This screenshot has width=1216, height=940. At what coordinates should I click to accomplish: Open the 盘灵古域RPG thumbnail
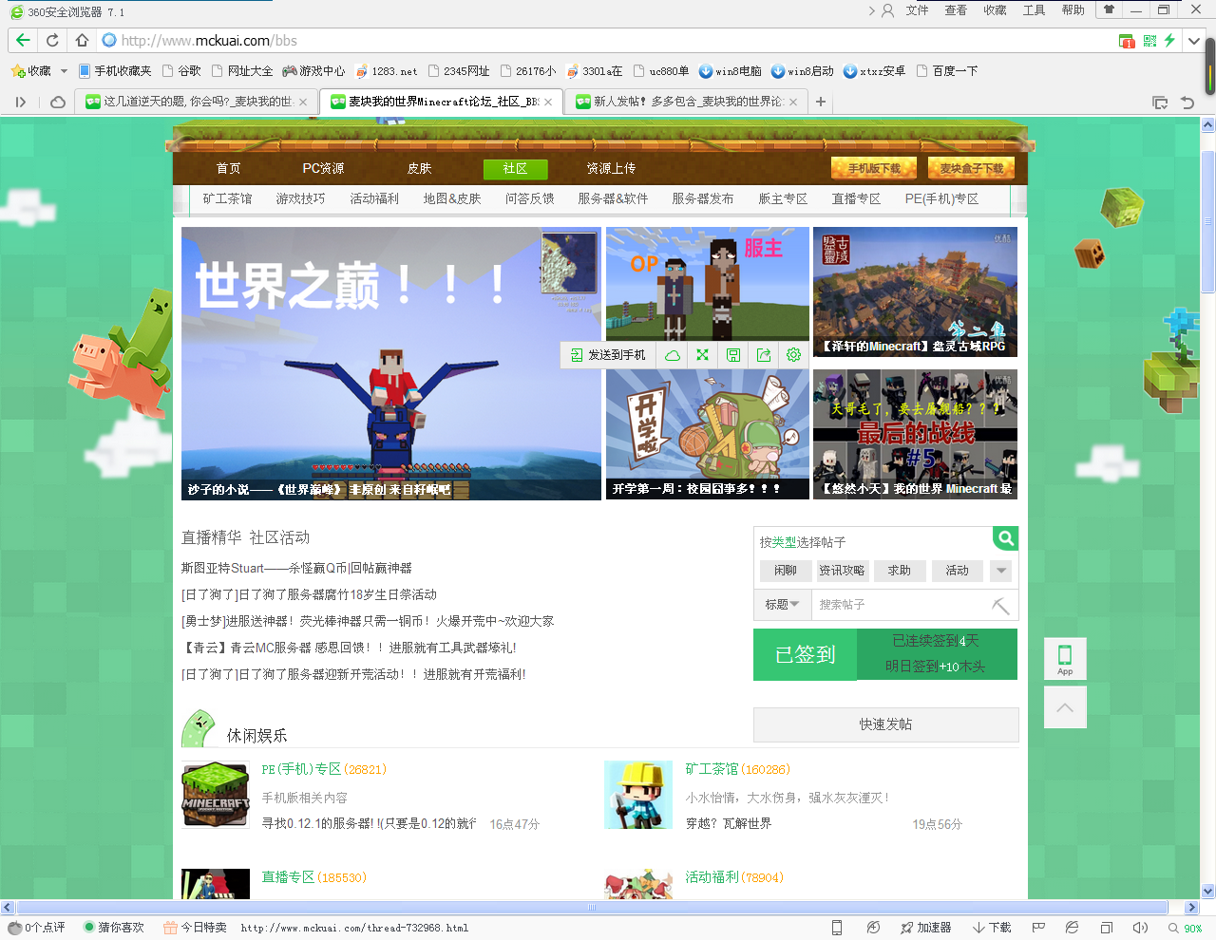click(915, 291)
